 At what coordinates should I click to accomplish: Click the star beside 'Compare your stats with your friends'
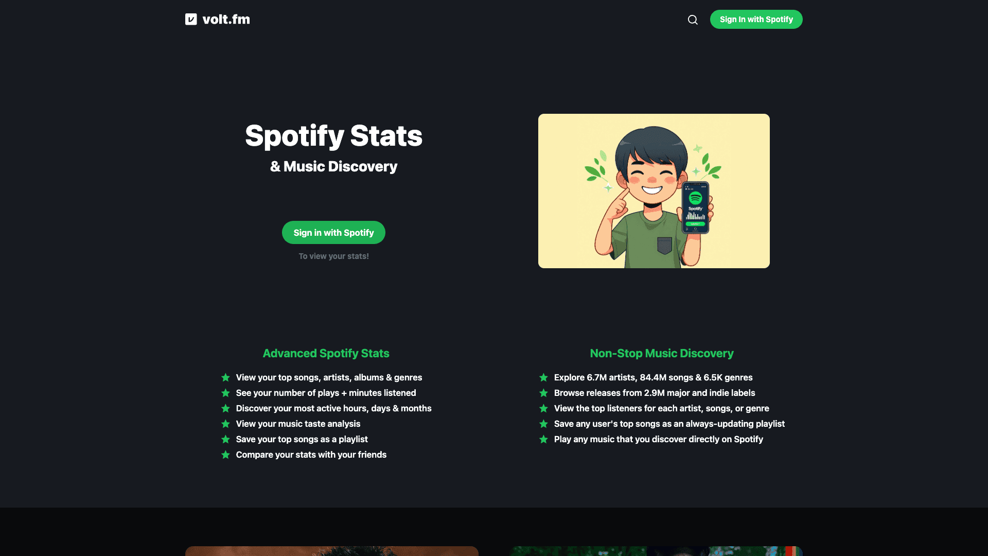pos(225,455)
